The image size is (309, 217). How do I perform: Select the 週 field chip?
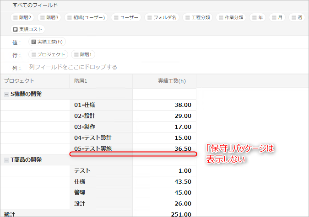tap(297, 18)
